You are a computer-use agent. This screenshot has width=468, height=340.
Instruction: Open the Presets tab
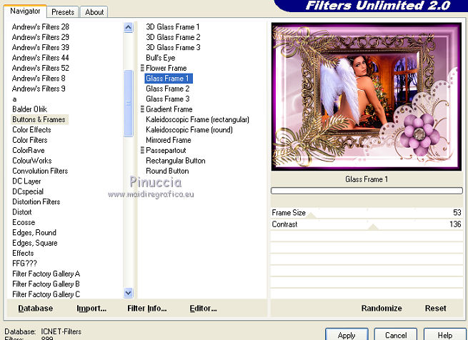(63, 12)
